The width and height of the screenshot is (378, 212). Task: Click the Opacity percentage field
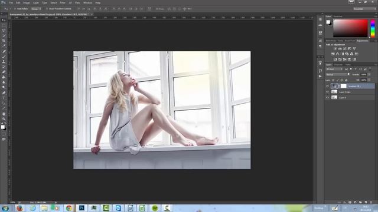[364, 75]
